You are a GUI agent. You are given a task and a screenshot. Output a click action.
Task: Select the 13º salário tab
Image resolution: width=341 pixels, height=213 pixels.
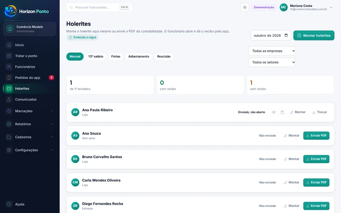tap(95, 57)
